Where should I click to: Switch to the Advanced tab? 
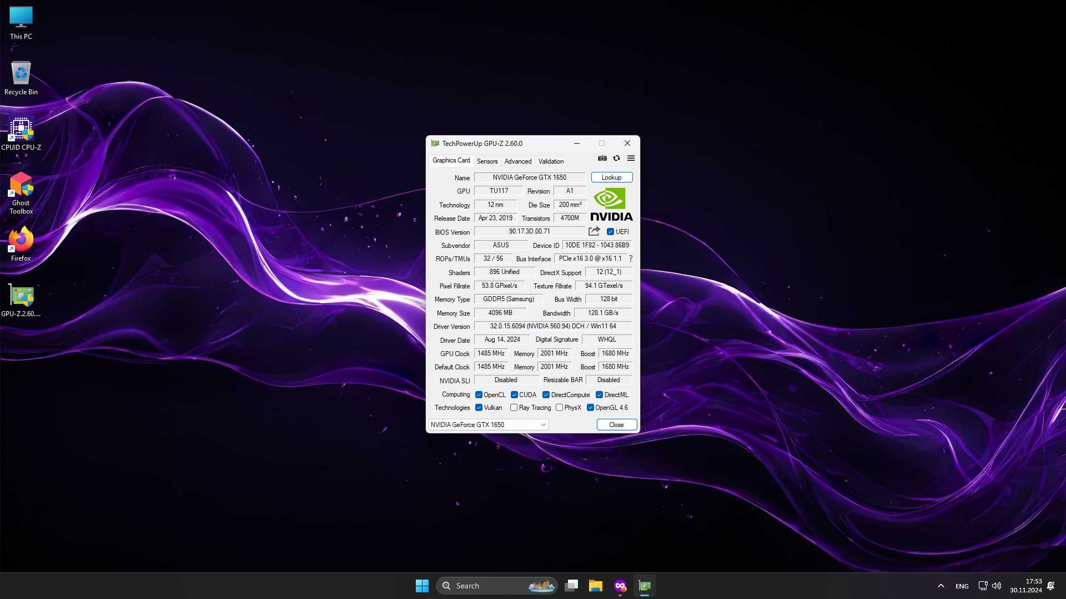pyautogui.click(x=517, y=161)
